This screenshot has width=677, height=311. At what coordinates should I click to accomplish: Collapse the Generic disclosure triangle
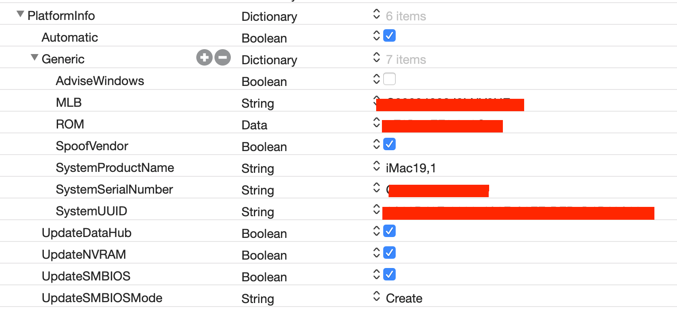tap(34, 58)
